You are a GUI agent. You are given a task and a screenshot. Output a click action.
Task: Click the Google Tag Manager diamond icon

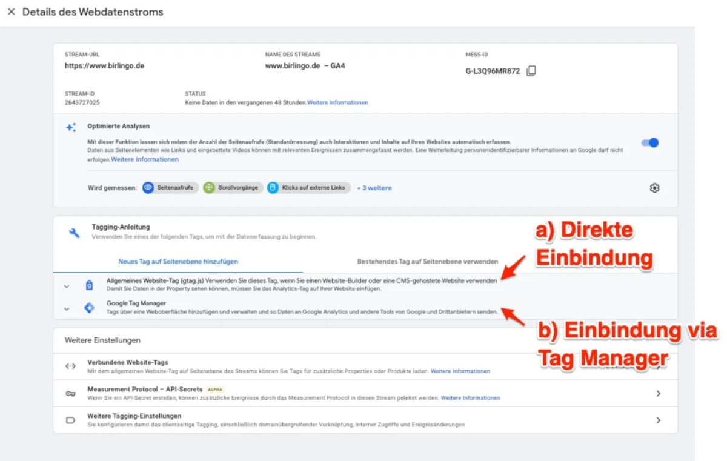pos(89,308)
